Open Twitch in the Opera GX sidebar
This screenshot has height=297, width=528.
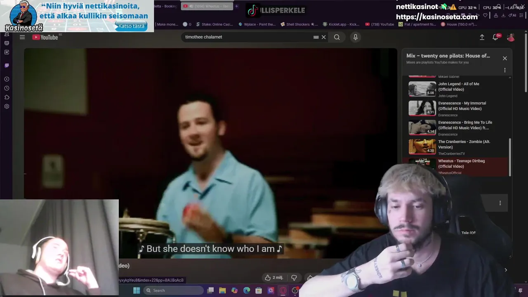pos(7,66)
